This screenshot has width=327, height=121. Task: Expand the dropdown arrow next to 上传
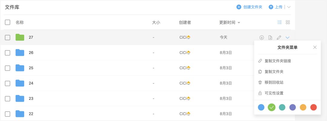(289, 7)
